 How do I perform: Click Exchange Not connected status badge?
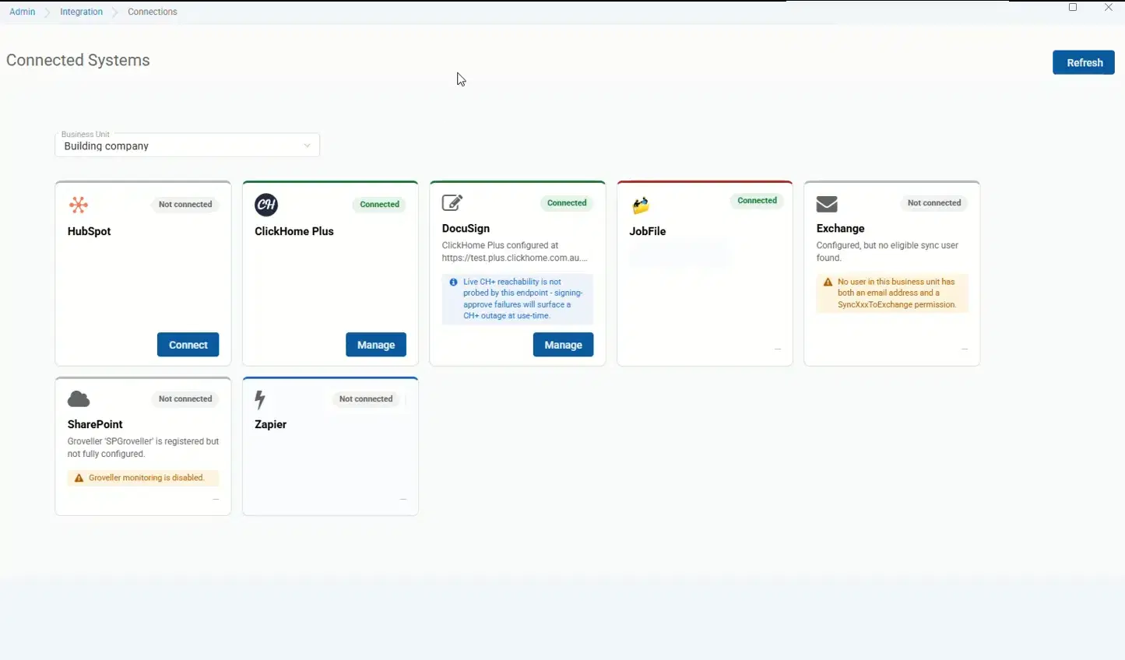point(934,203)
